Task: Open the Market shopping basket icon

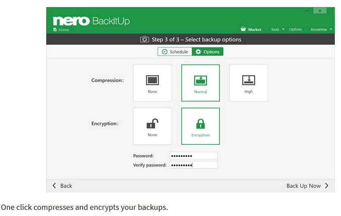Action: 243,29
